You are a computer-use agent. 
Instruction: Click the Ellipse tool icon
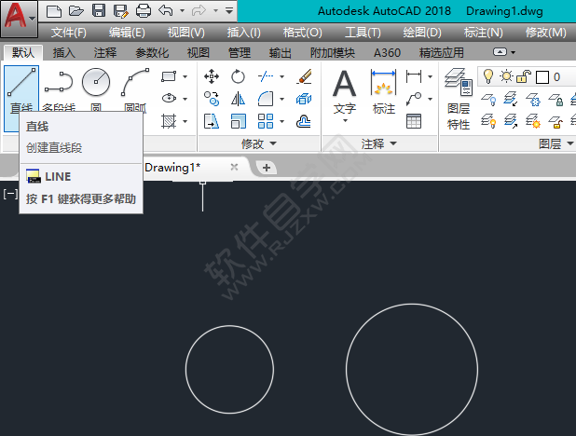coord(169,98)
